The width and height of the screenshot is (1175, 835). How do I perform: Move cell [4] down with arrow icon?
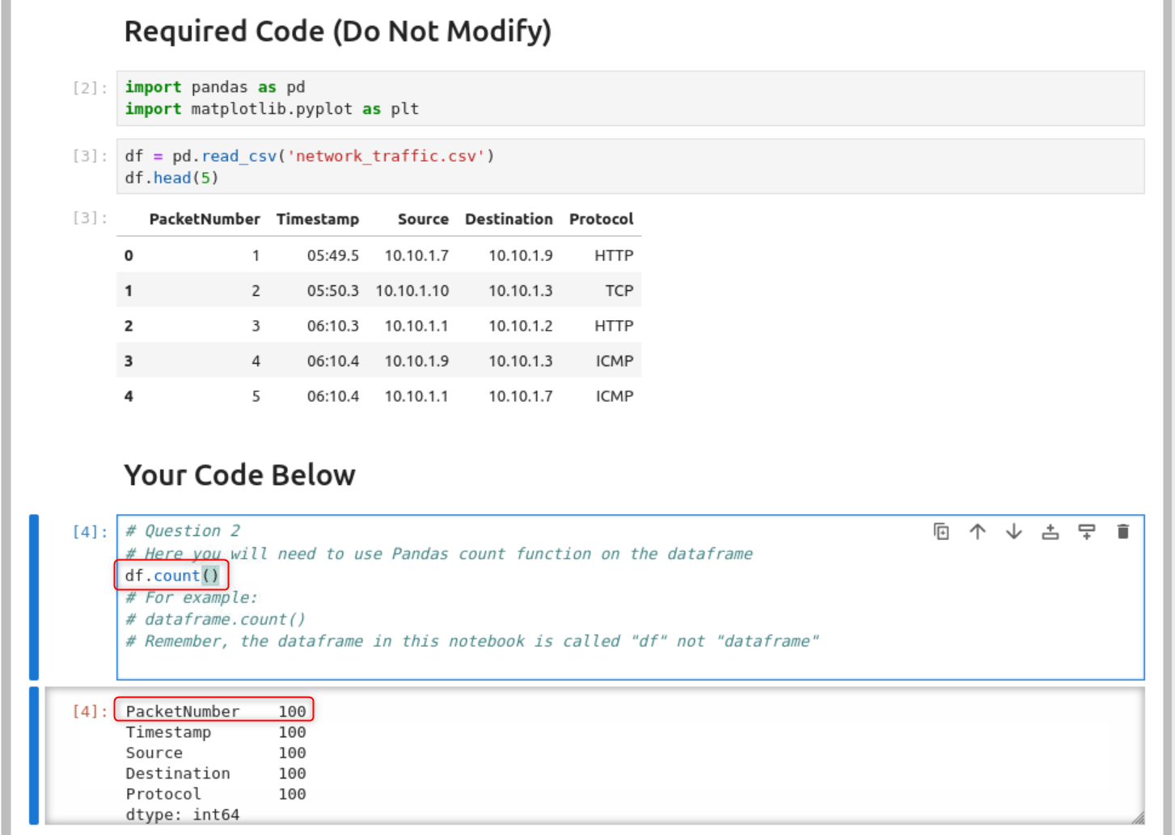point(1013,531)
